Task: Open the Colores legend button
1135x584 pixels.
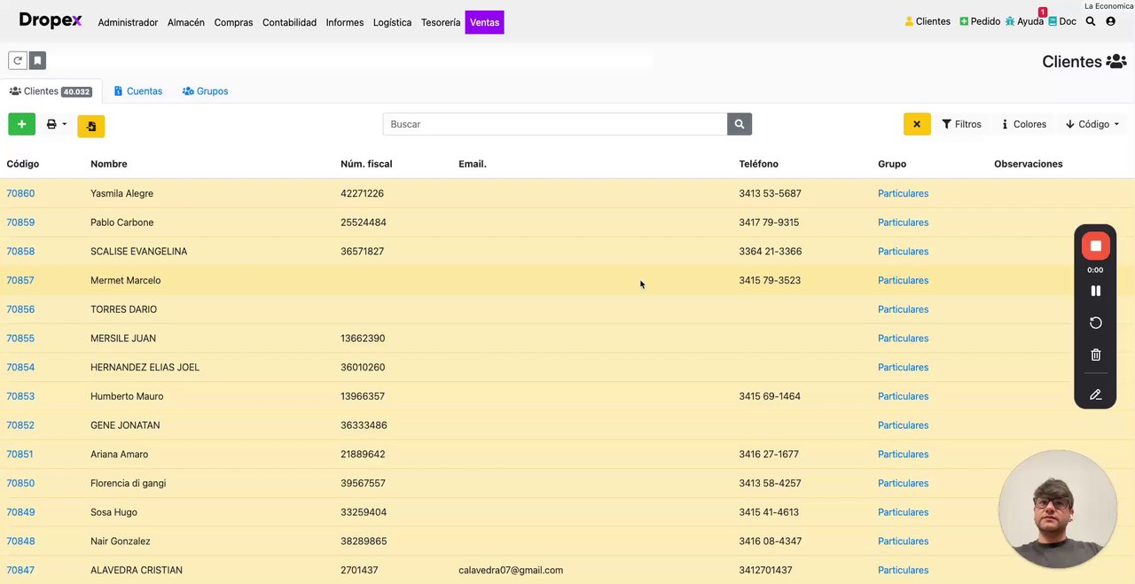Action: coord(1023,124)
